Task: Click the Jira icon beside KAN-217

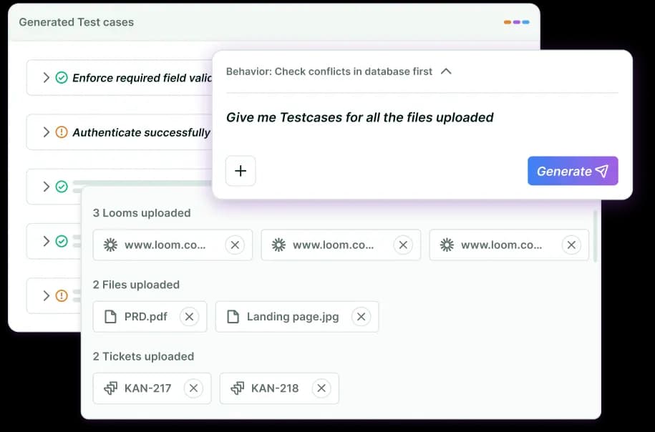Action: point(111,388)
